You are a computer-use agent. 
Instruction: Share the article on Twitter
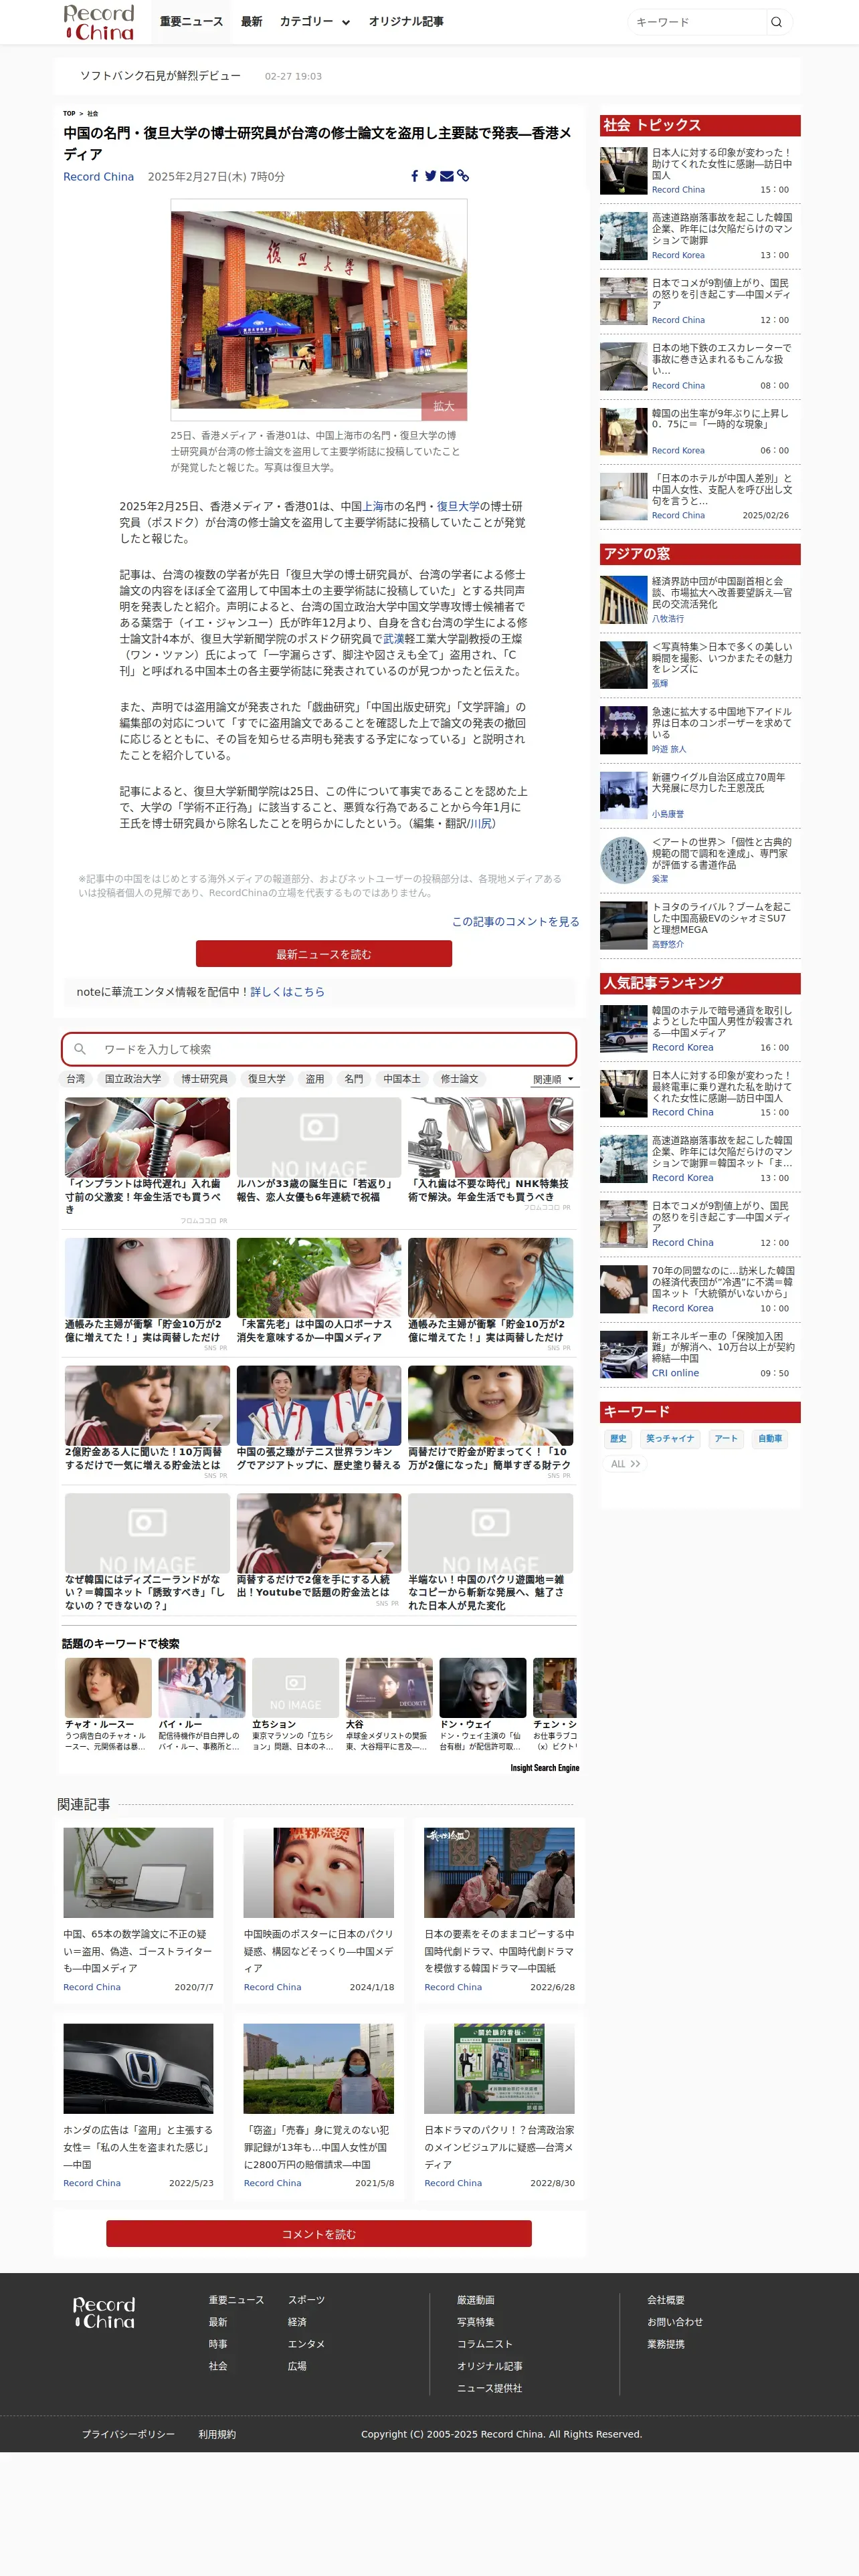click(x=430, y=176)
